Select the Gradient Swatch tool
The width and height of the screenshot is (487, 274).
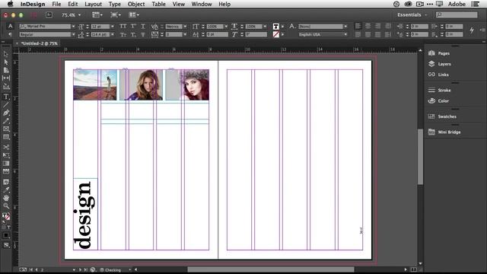pos(6,164)
